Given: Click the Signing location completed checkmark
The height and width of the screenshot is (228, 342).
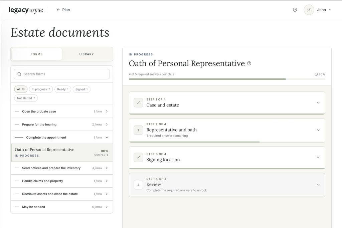Looking at the screenshot, I should click(138, 157).
